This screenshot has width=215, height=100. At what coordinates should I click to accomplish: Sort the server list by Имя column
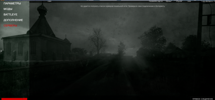[x=49, y=1]
